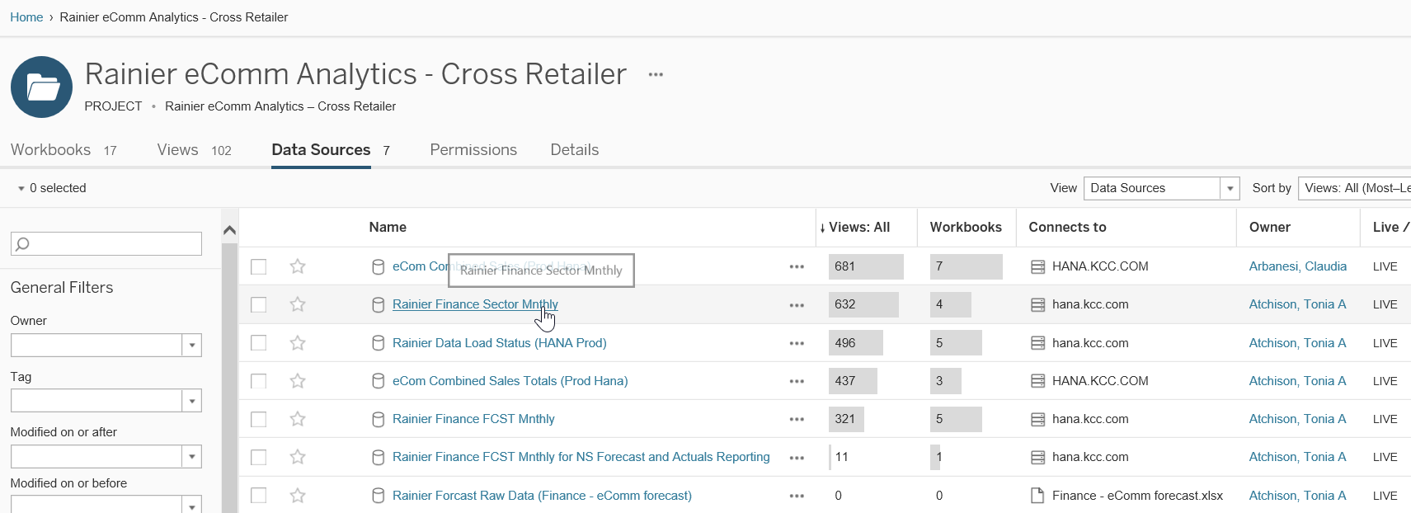Image resolution: width=1411 pixels, height=513 pixels.
Task: Expand the Tag filter dropdown
Action: point(191,401)
